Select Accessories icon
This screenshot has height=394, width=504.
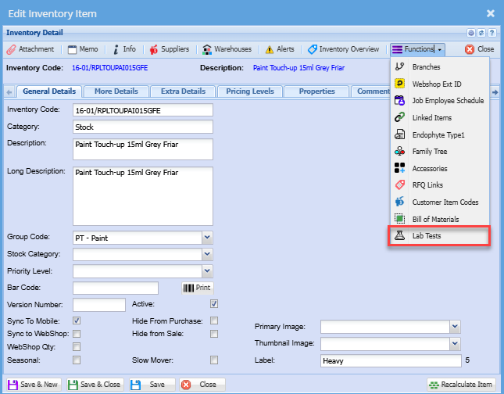[x=399, y=168]
